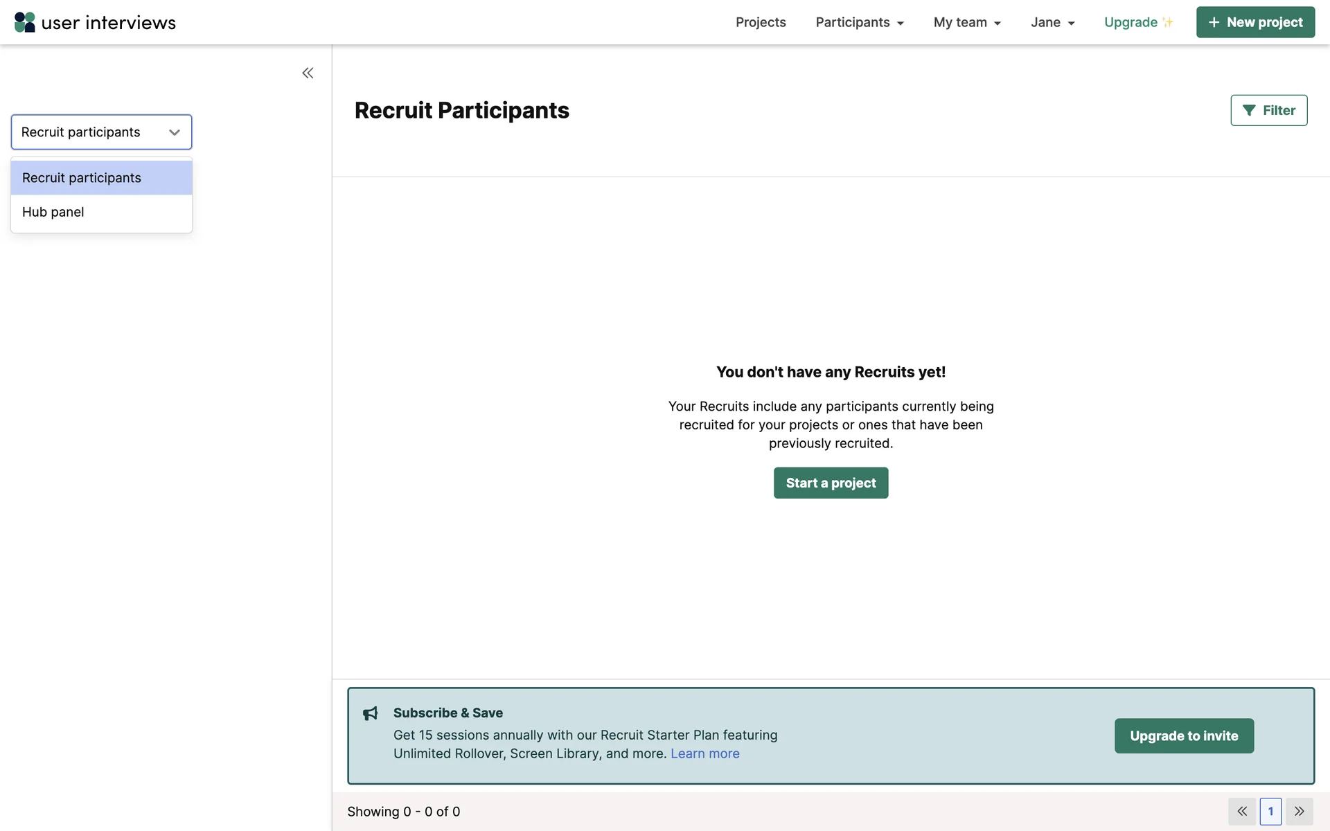The height and width of the screenshot is (831, 1330).
Task: Open the Participants dropdown menu
Action: (x=860, y=22)
